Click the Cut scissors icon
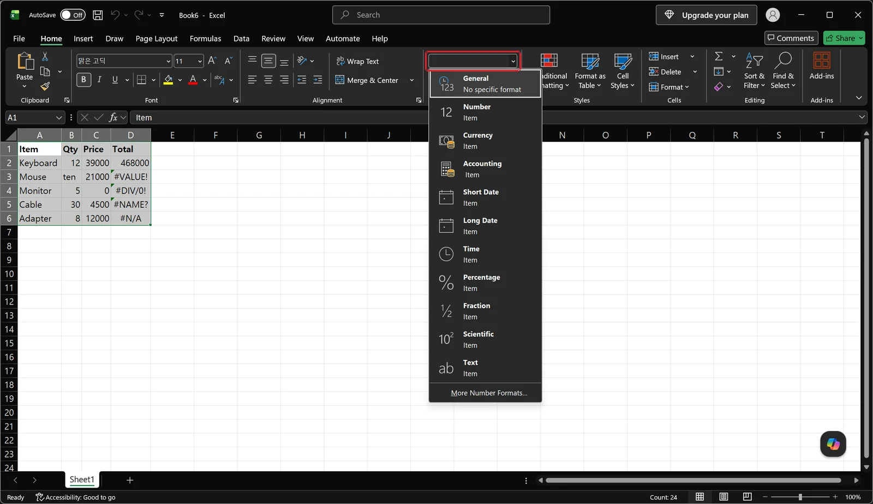The image size is (873, 504). 45,57
